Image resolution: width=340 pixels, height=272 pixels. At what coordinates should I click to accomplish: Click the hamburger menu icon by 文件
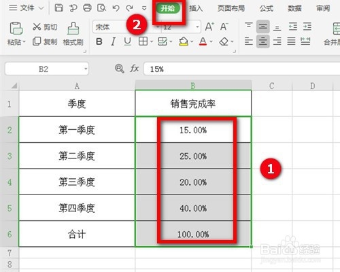pyautogui.click(x=13, y=8)
